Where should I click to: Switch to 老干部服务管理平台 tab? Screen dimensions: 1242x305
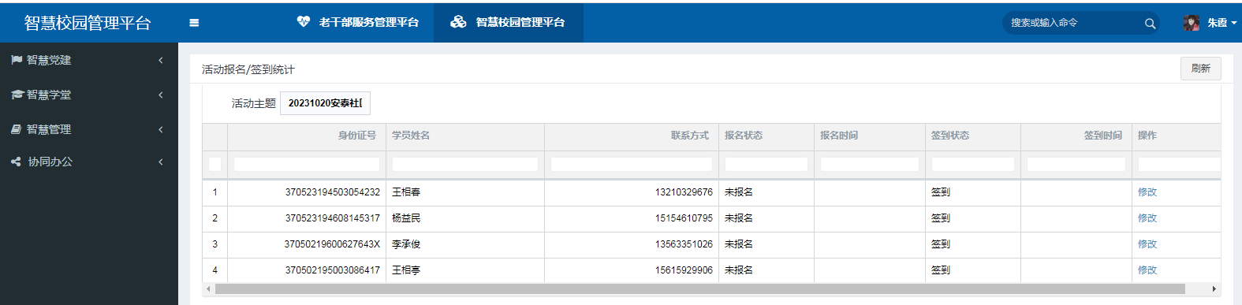pyautogui.click(x=357, y=22)
